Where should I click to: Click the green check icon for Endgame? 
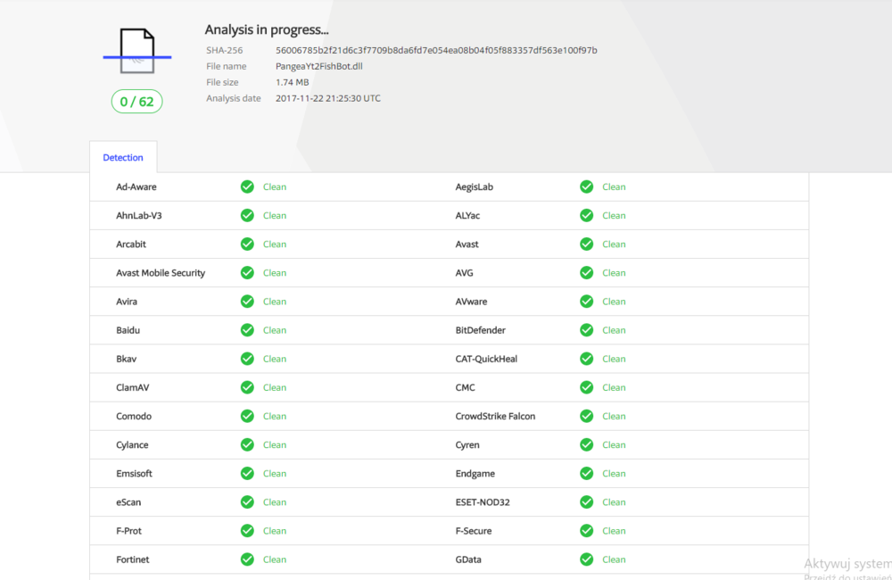click(x=587, y=474)
